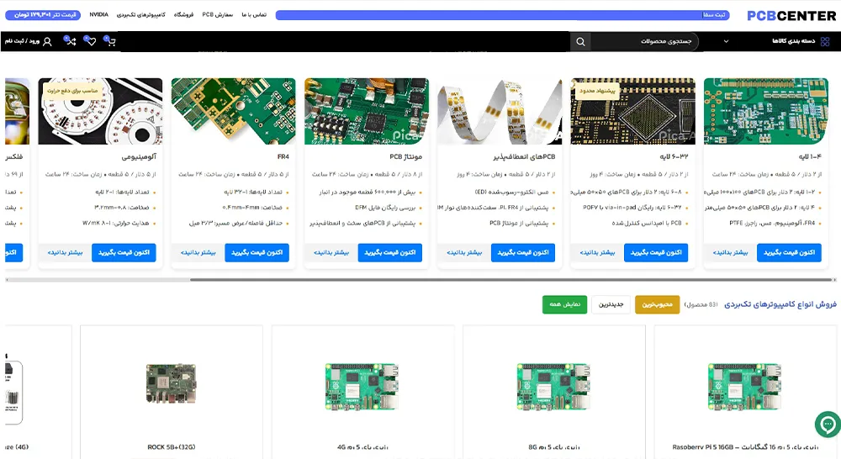Click the مونتاژ PCB card title
Viewport: 841px width, 459px height.
point(405,157)
